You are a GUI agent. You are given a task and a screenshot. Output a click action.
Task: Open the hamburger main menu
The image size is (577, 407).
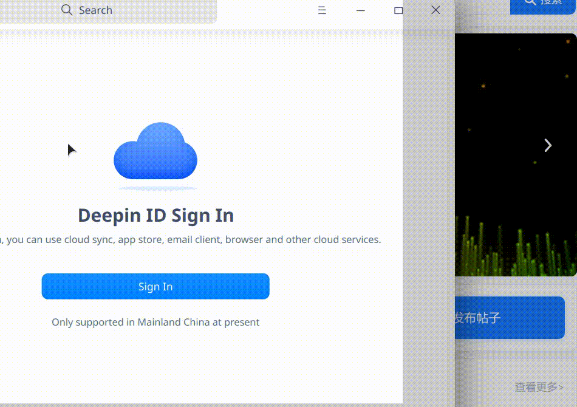coord(322,10)
